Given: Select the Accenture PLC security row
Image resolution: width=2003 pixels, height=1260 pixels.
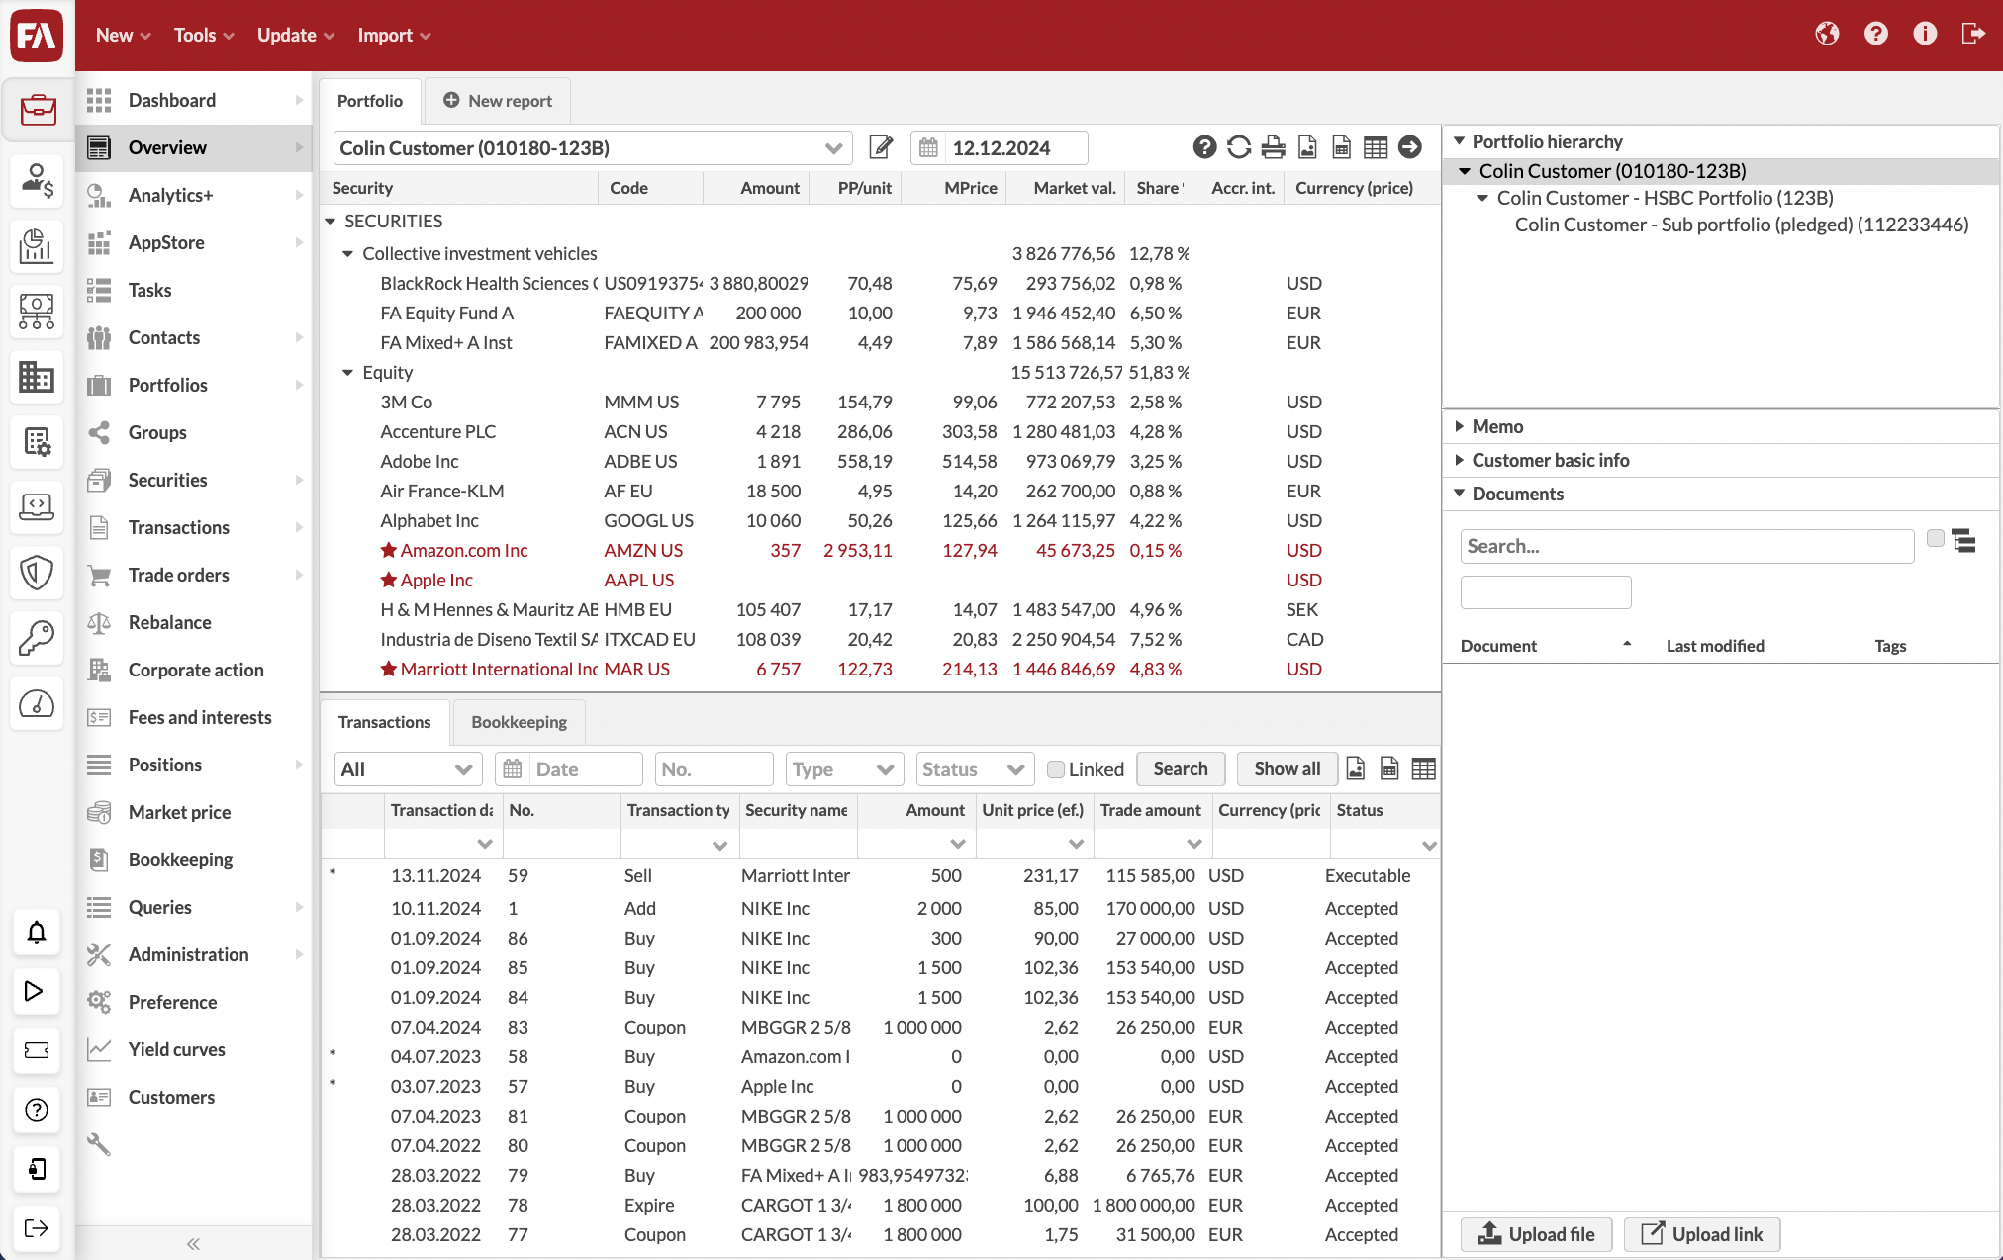Looking at the screenshot, I should tap(879, 431).
